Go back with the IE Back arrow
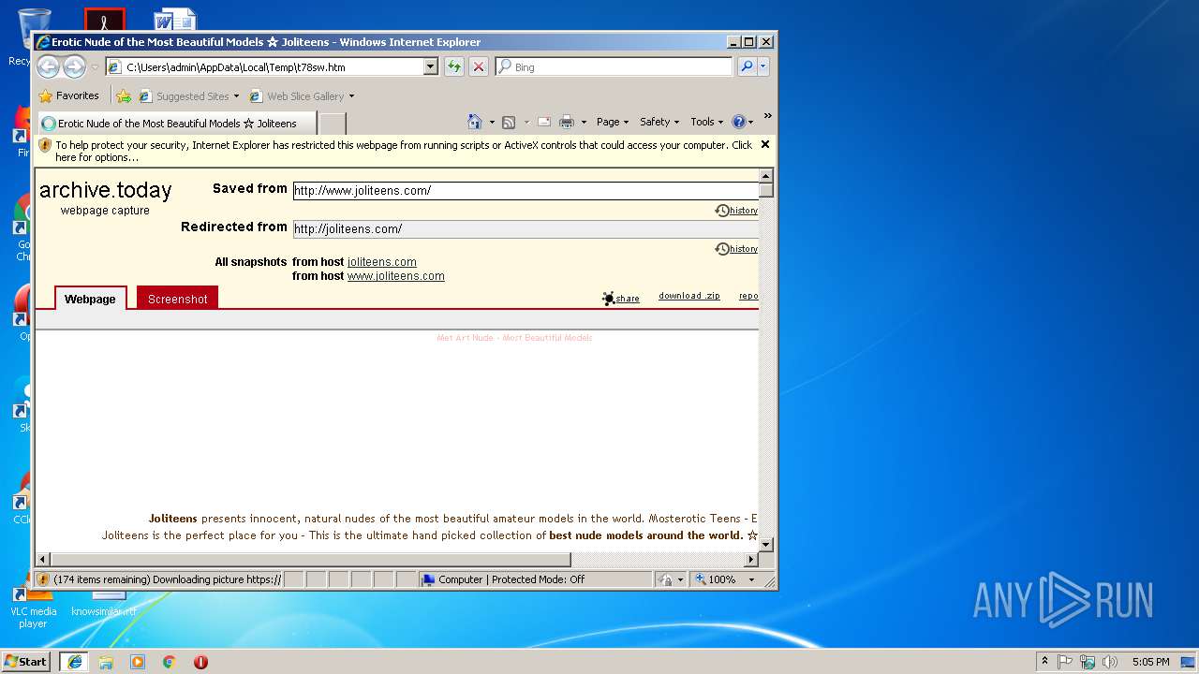This screenshot has height=674, width=1199. 48,66
